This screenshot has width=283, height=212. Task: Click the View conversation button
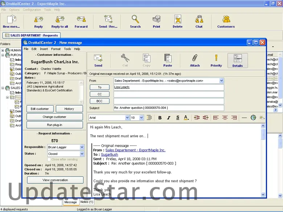(55, 180)
